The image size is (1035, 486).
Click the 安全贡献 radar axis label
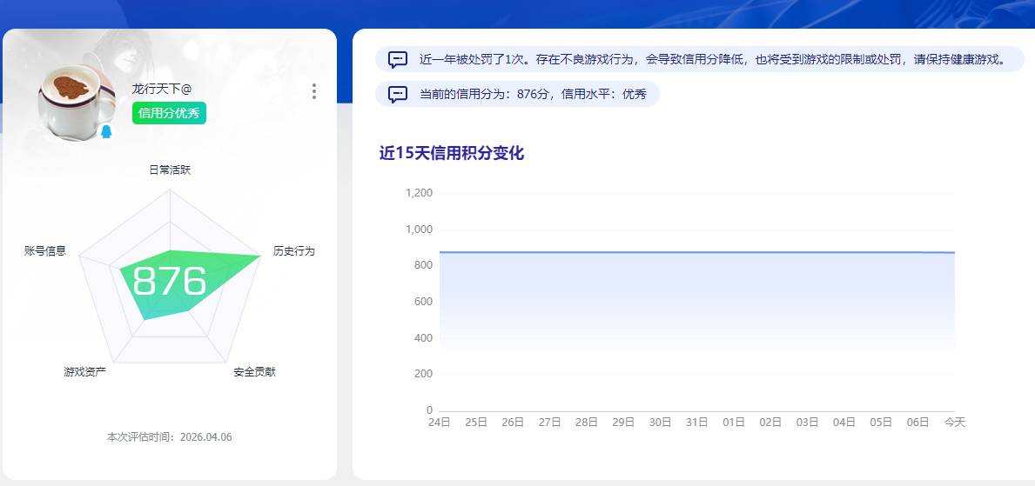(x=254, y=372)
